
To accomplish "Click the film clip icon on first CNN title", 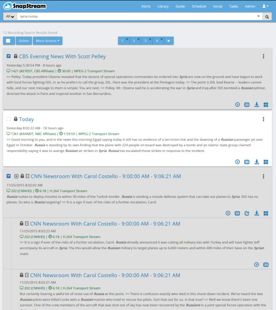I will point(28,176).
